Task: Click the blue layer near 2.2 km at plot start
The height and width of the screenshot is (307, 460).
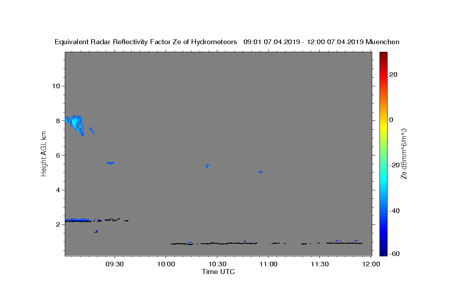Action: coord(77,220)
